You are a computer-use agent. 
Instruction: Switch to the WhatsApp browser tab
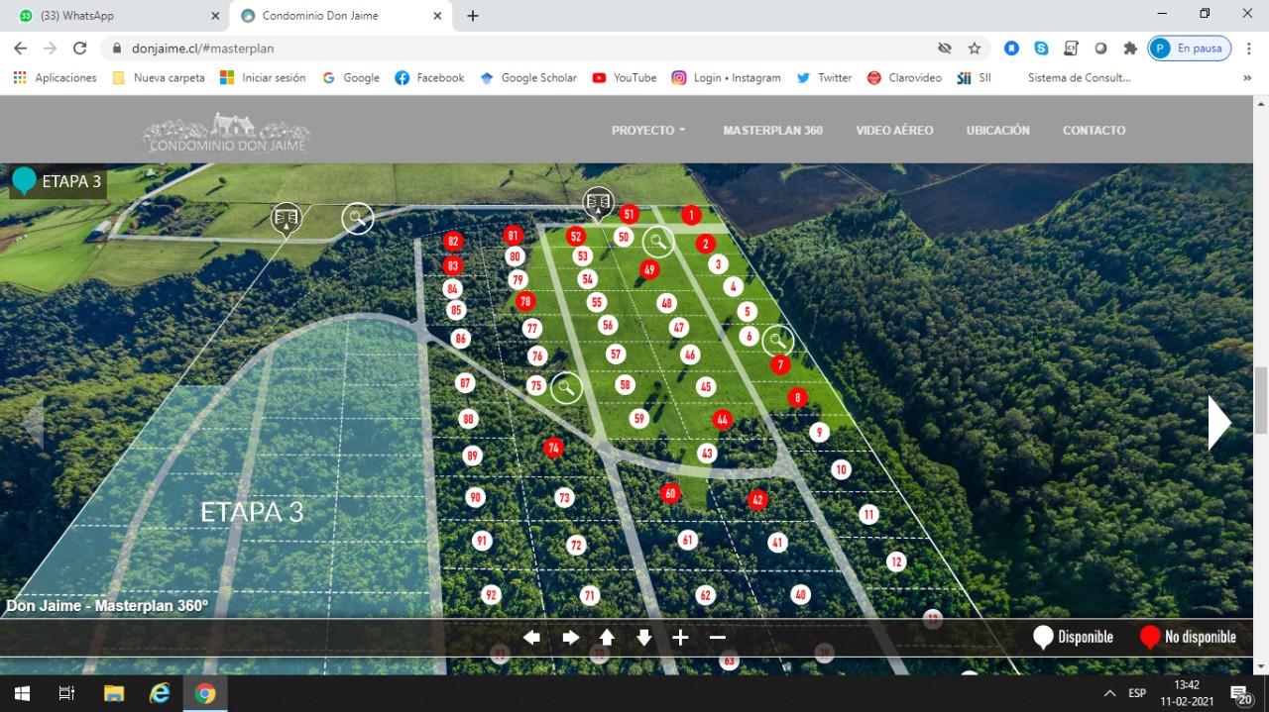point(114,16)
